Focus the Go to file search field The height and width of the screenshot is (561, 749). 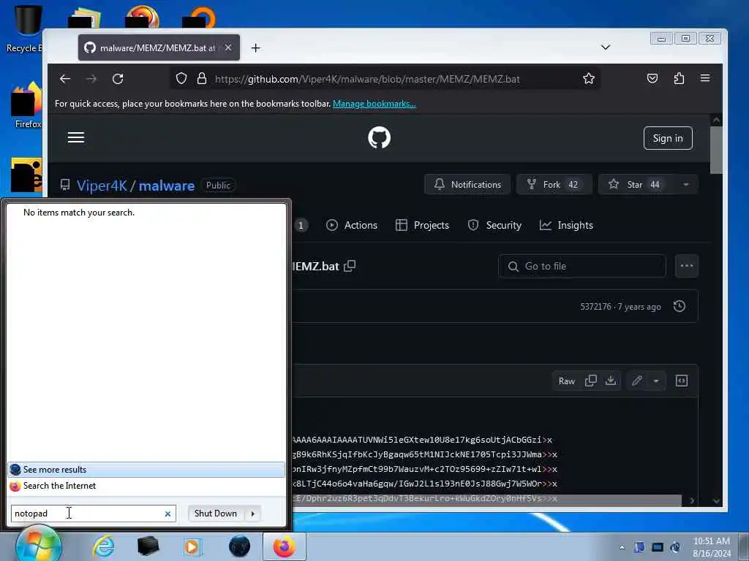click(581, 266)
